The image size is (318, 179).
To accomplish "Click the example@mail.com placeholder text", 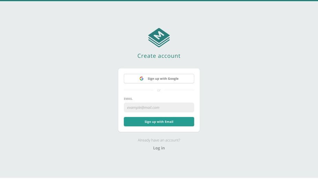I will tap(143, 107).
